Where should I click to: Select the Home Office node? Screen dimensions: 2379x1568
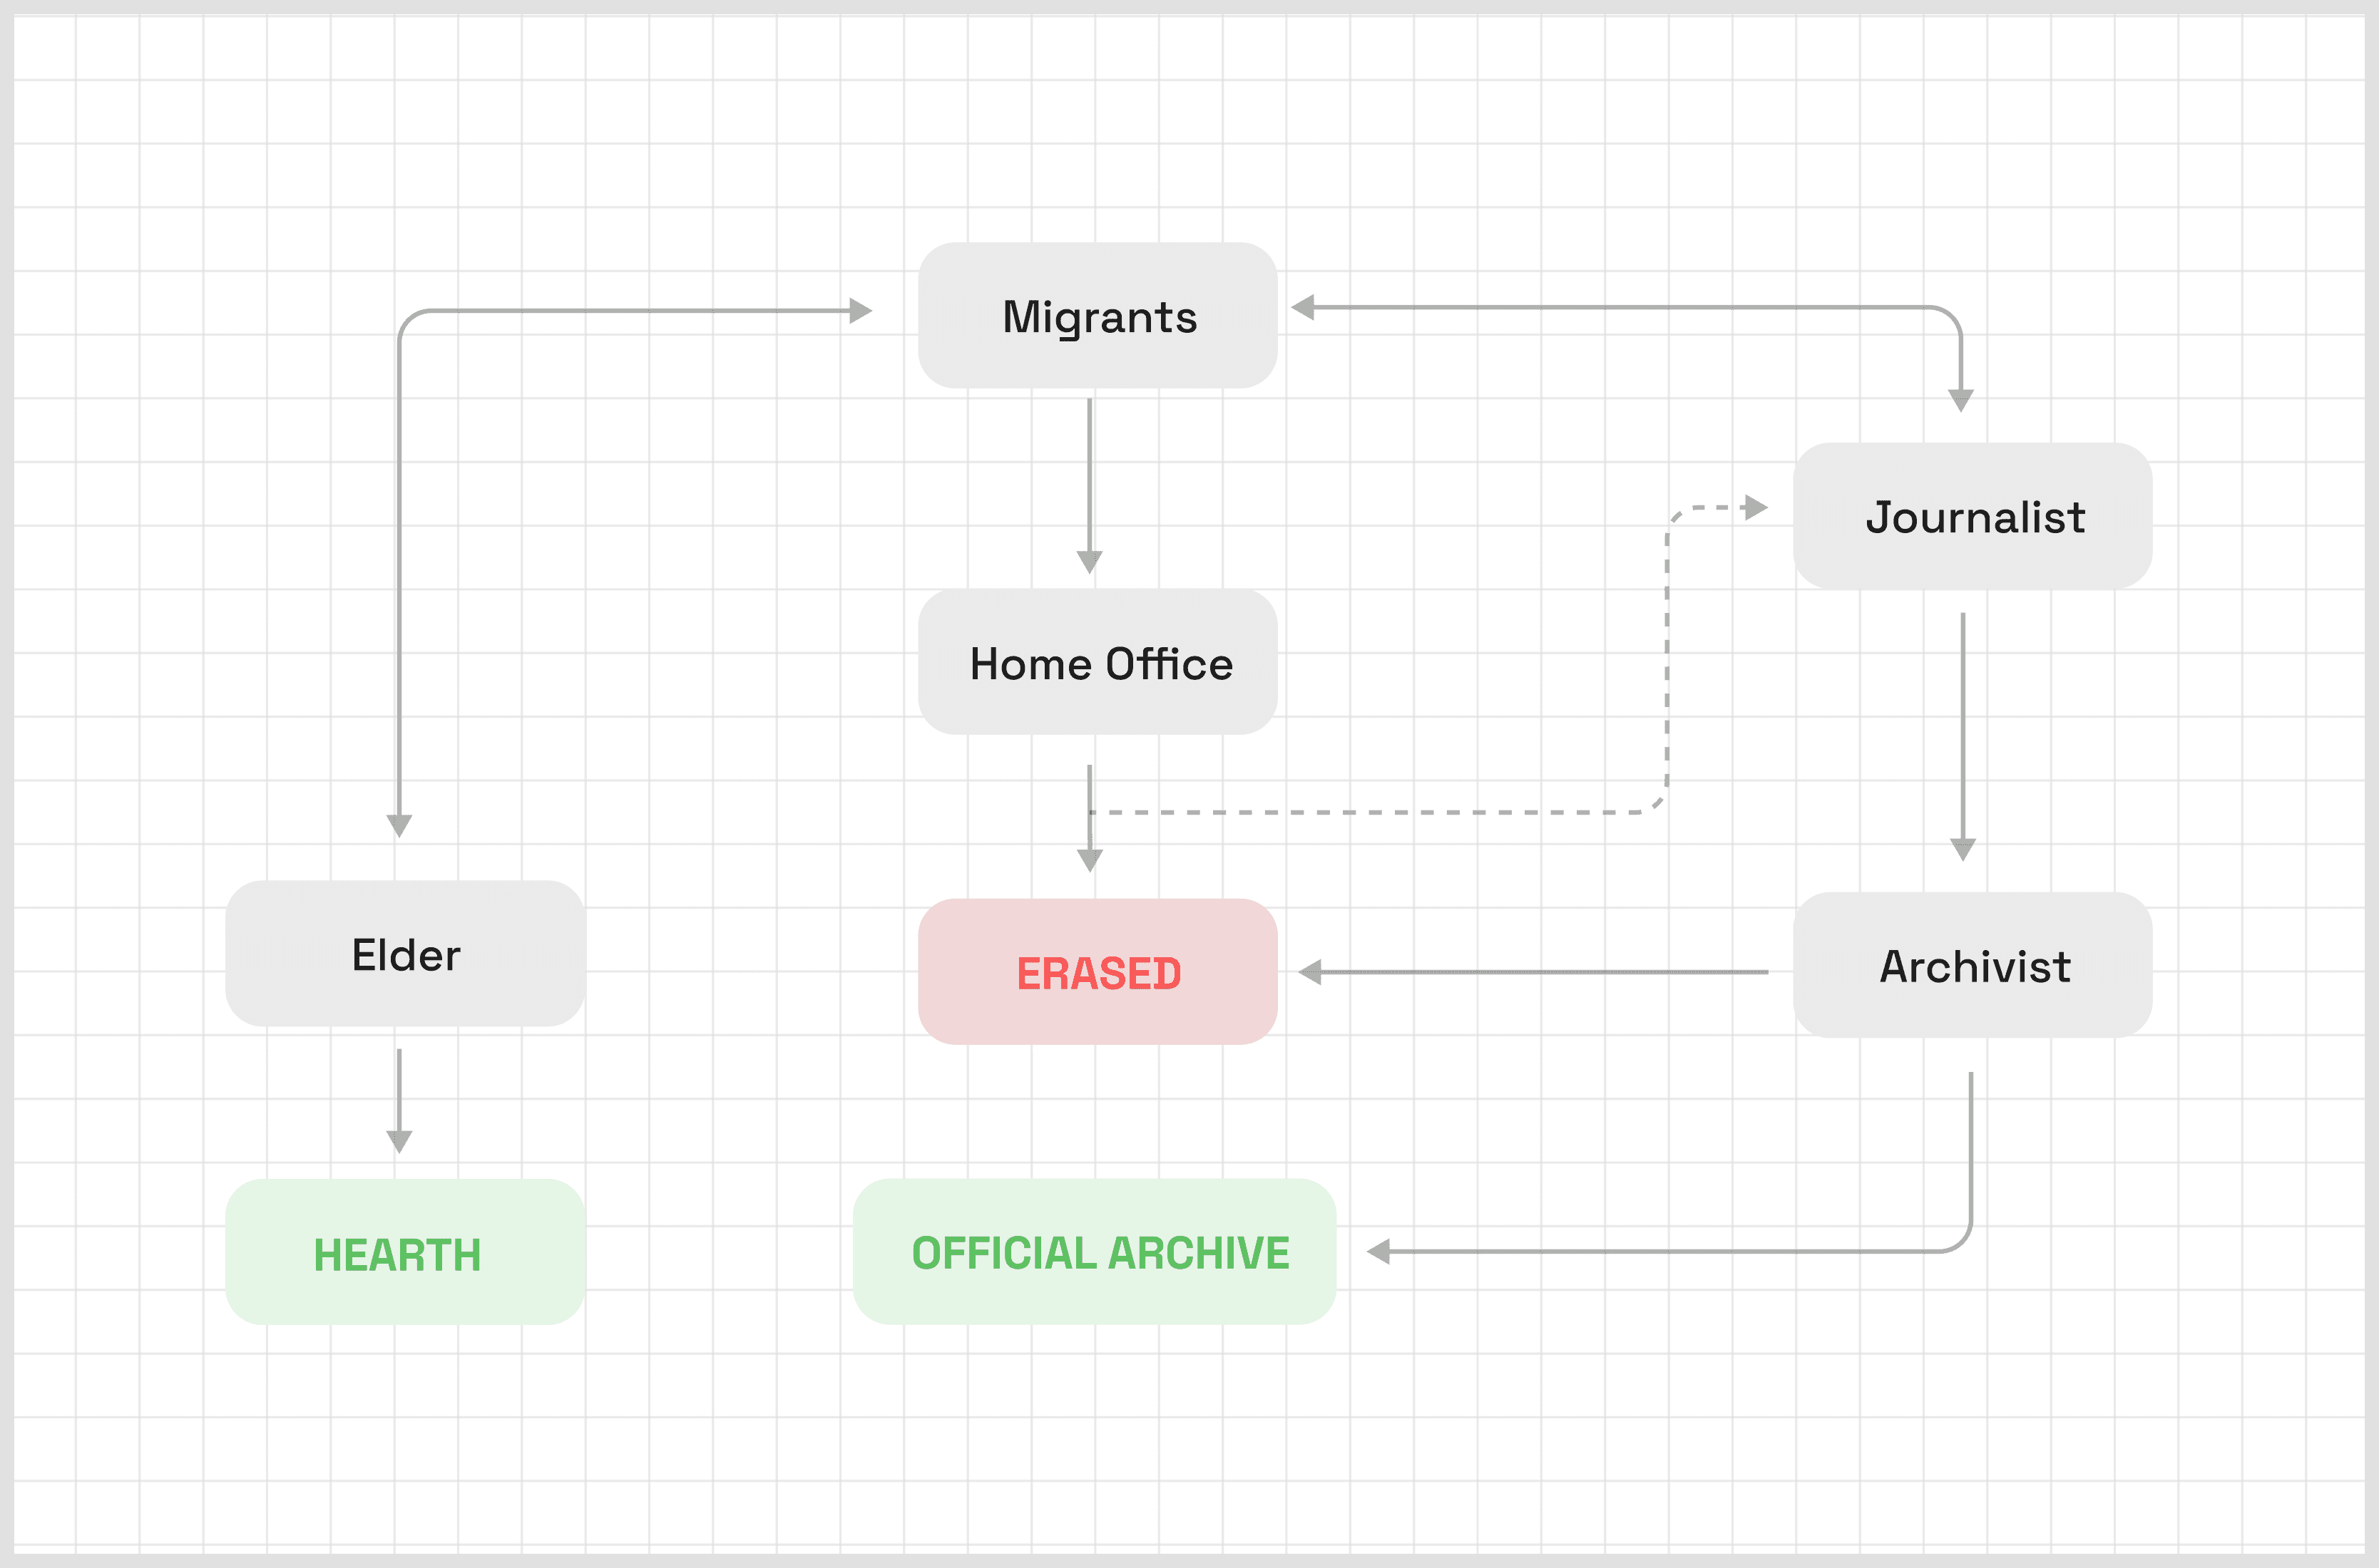coord(1098,662)
